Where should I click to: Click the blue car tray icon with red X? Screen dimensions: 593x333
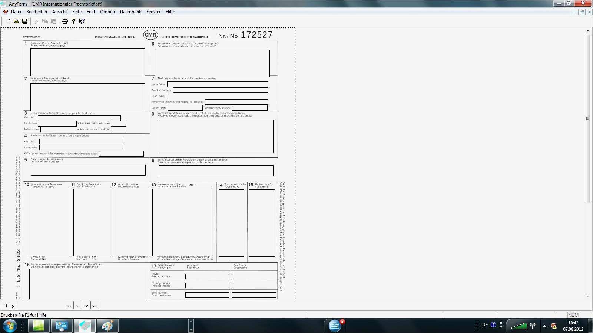click(335, 326)
